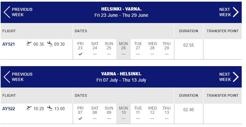Click NEXT WEEK text in the Helsinki - Varna header
The width and height of the screenshot is (246, 127).
(225, 12)
